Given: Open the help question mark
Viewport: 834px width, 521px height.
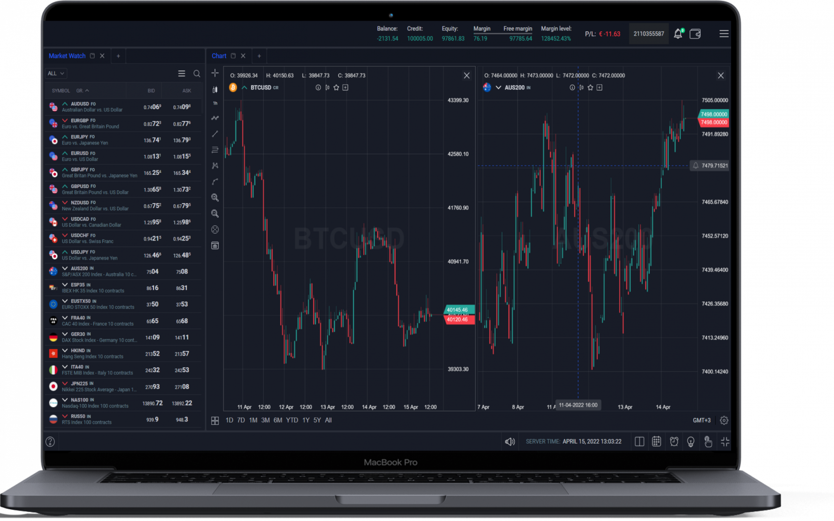Looking at the screenshot, I should click(50, 442).
